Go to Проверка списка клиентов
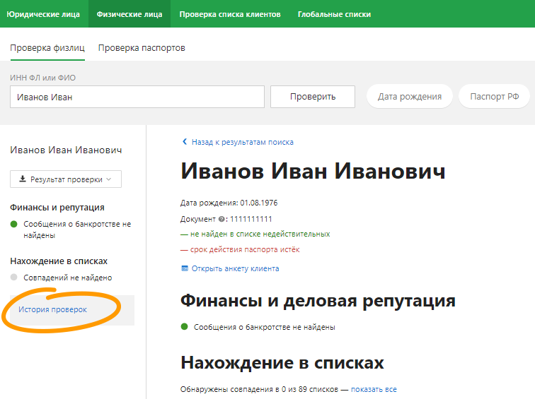The image size is (535, 399). (x=230, y=14)
